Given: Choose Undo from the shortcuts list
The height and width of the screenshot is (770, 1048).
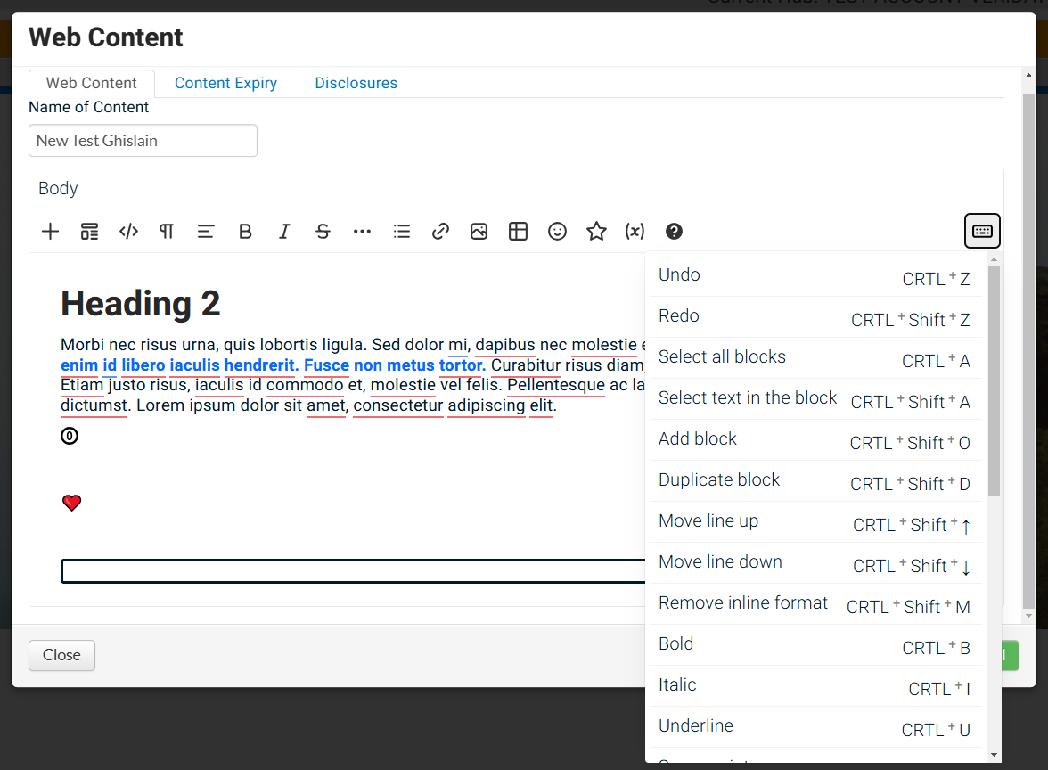Looking at the screenshot, I should [x=815, y=276].
